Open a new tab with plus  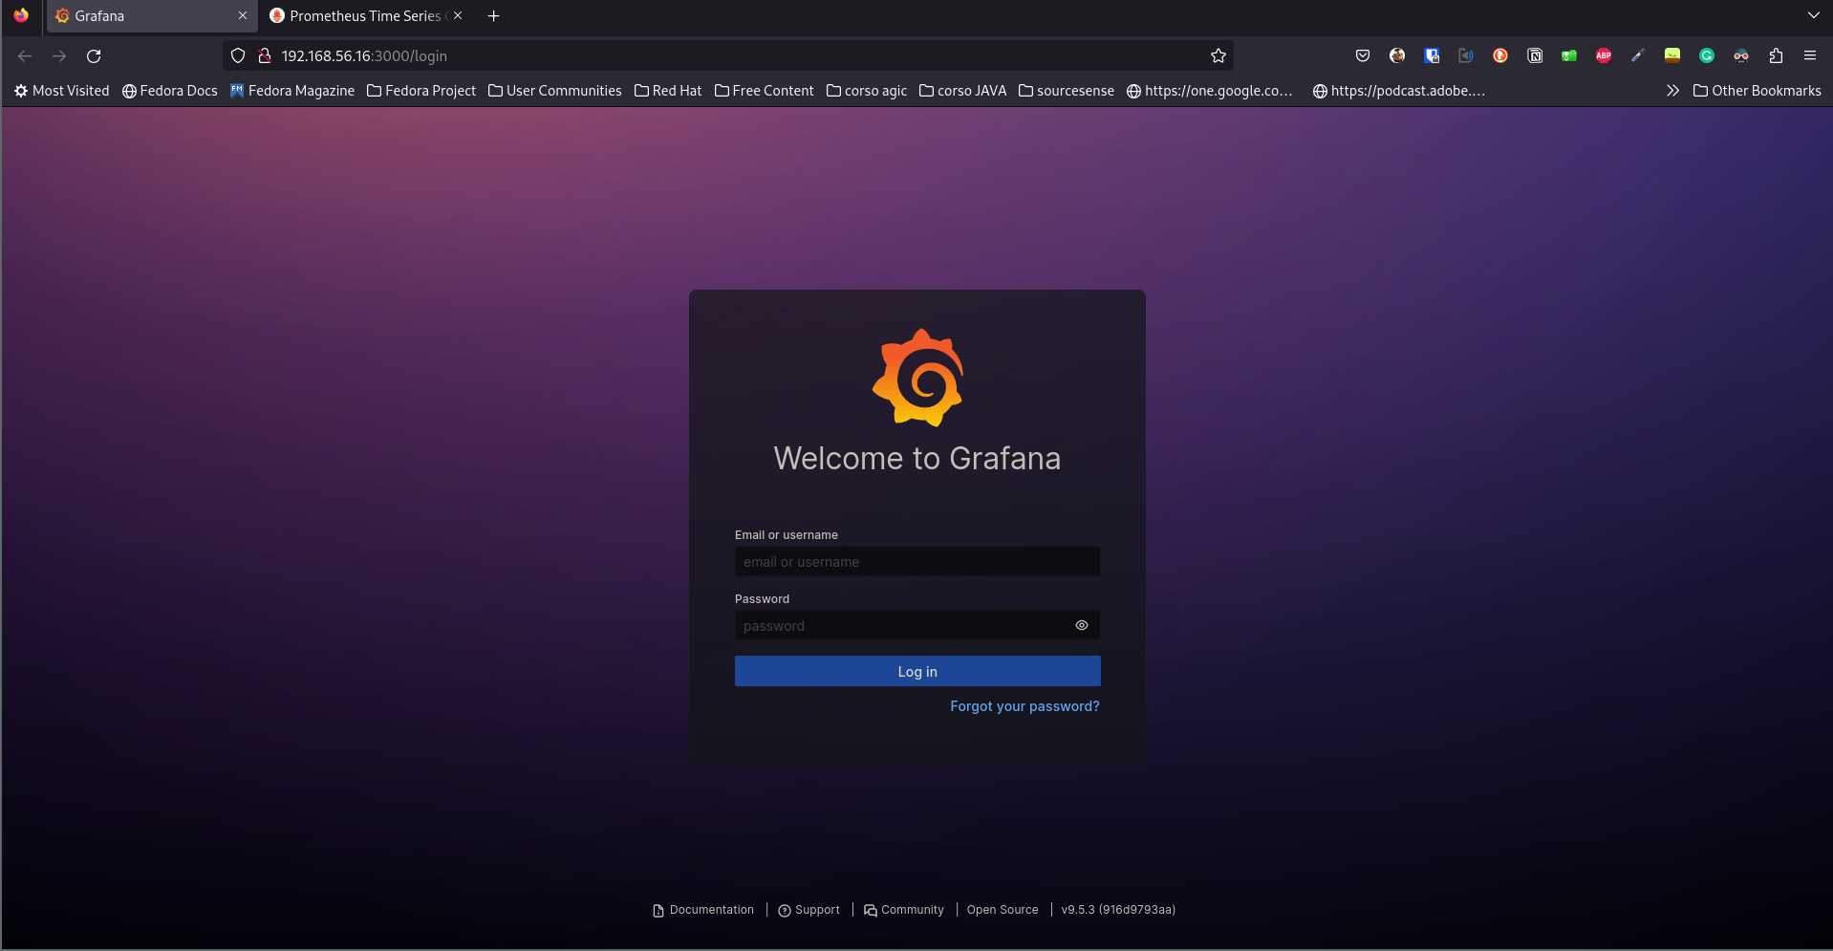pos(494,16)
